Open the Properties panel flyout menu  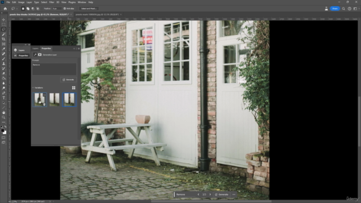point(79,48)
